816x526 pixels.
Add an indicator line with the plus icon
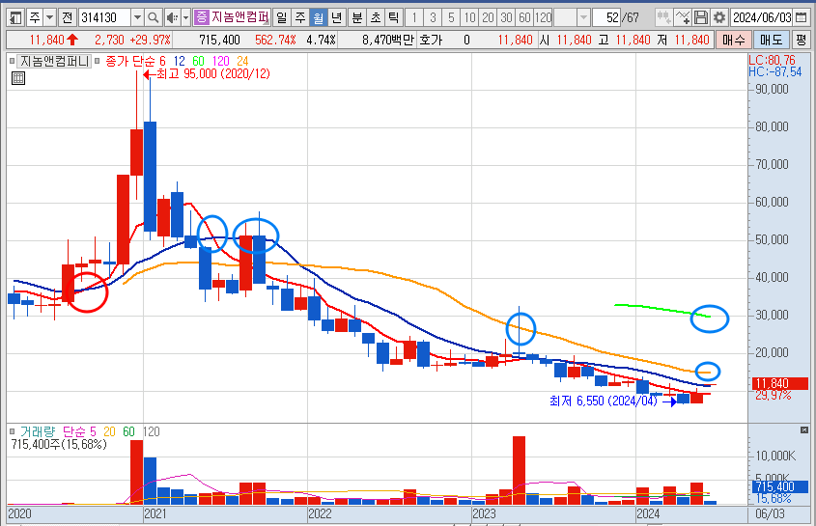(x=683, y=17)
